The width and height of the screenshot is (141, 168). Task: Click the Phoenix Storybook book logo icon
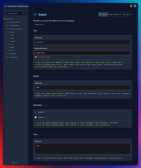5,6
